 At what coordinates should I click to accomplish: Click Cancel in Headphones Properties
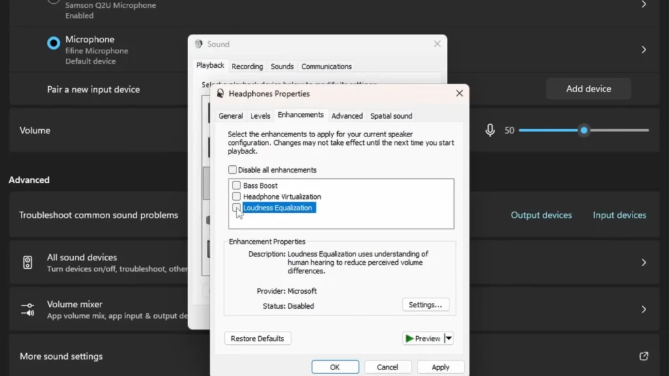pyautogui.click(x=387, y=367)
